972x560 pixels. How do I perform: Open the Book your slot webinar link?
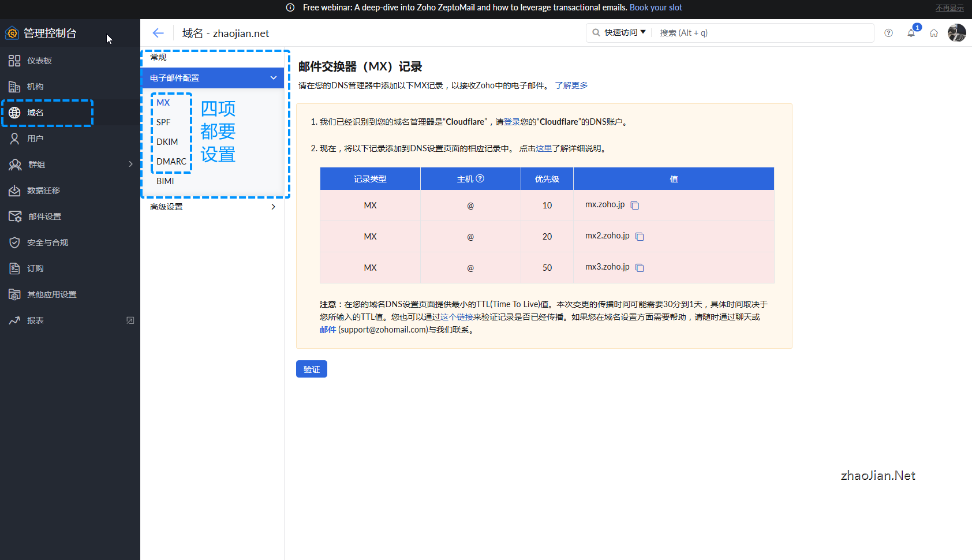click(656, 8)
